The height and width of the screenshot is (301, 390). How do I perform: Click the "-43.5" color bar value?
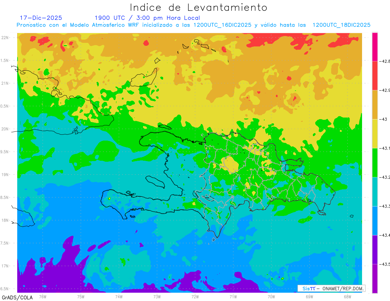pos(384,264)
